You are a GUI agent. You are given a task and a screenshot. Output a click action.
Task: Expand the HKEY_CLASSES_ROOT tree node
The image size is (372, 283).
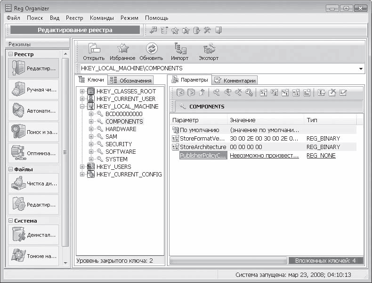point(82,91)
